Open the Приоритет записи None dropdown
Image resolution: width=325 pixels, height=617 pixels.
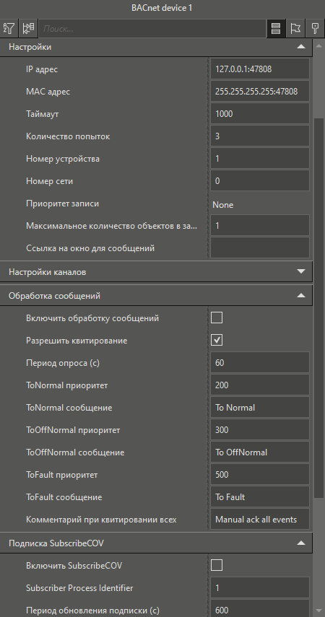(259, 205)
